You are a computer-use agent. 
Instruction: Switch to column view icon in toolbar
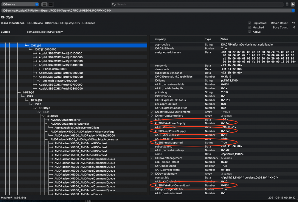pos(51,4)
